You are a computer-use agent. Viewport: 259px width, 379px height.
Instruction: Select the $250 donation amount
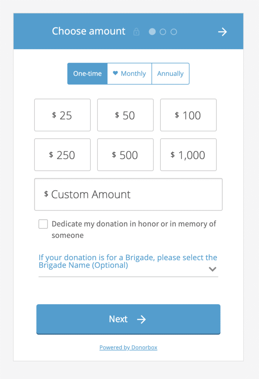[x=62, y=155]
